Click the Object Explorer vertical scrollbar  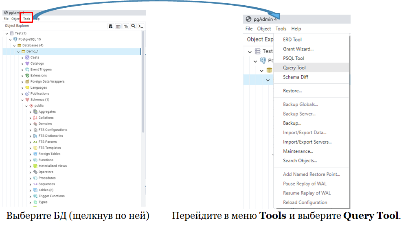(x=143, y=82)
